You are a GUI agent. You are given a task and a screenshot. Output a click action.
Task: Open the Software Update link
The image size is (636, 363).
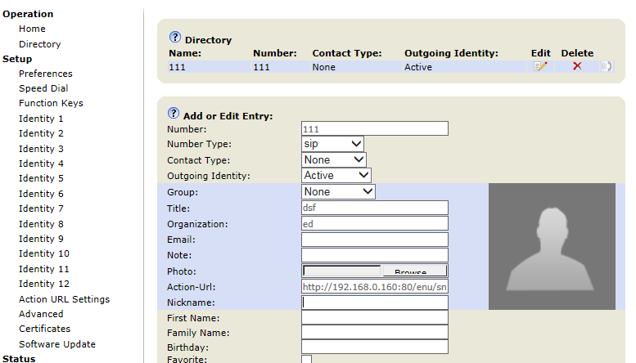(x=56, y=344)
